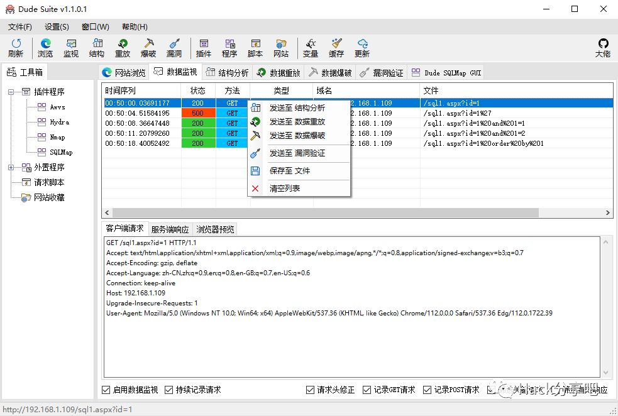Toggle 记录POST请求 checkbox

click(428, 390)
